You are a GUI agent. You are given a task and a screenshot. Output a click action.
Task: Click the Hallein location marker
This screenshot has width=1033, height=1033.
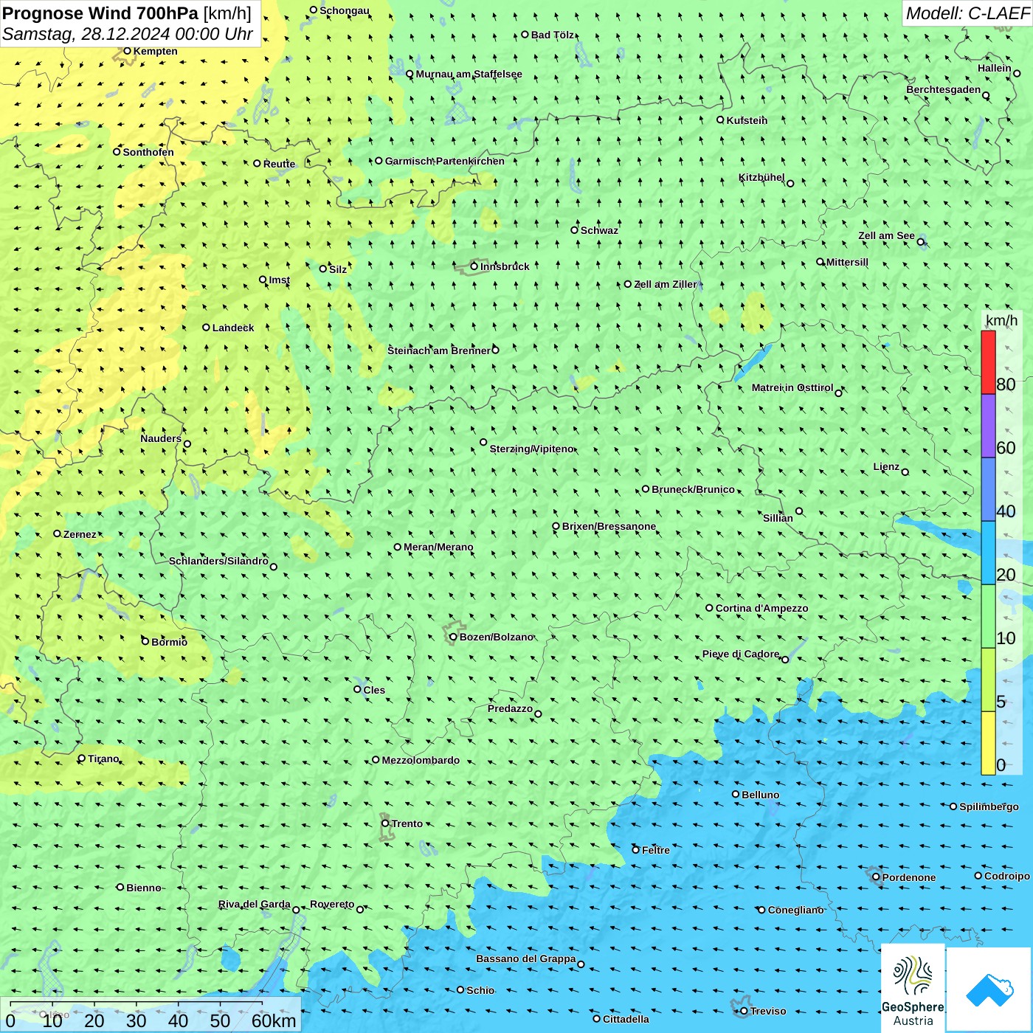1017,73
